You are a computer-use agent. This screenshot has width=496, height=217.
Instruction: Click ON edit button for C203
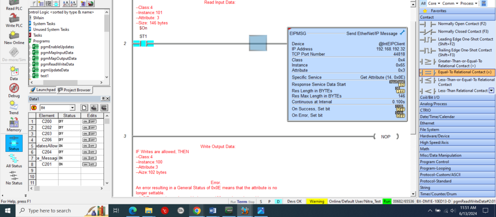coord(85,134)
